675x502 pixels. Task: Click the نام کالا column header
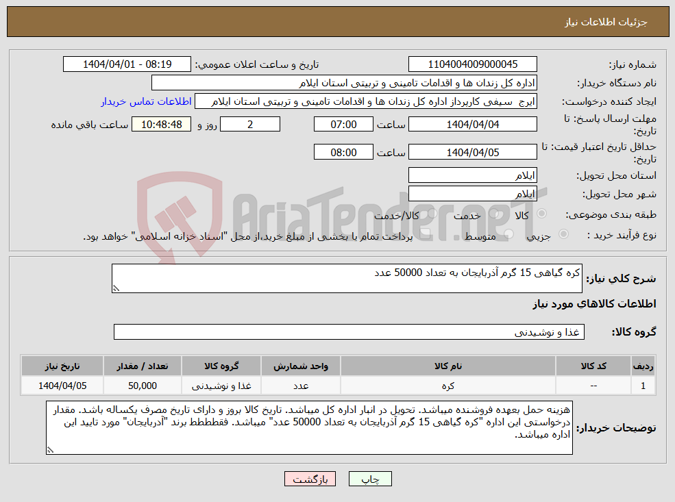(447, 366)
